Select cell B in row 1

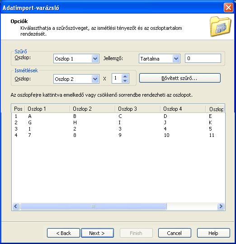[75, 116]
